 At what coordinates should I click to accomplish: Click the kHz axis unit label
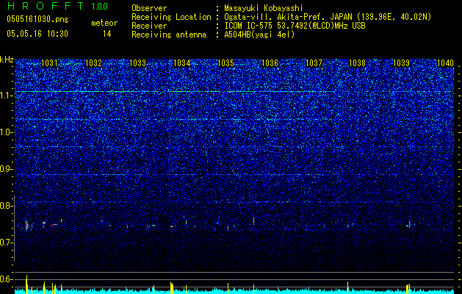coord(7,60)
